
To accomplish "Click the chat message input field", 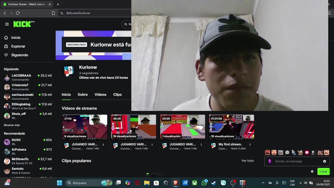I will [x=297, y=161].
